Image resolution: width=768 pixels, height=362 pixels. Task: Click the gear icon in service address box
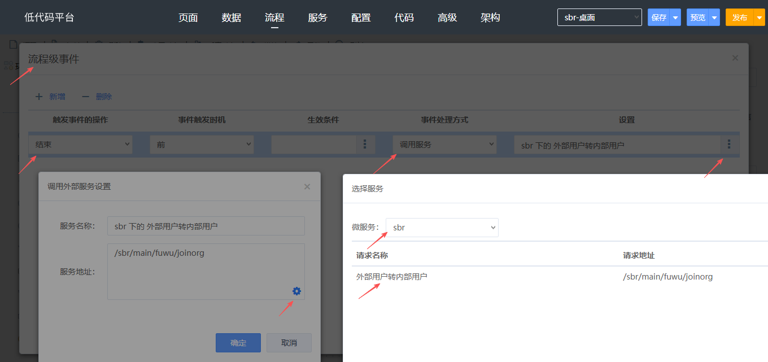(x=296, y=291)
